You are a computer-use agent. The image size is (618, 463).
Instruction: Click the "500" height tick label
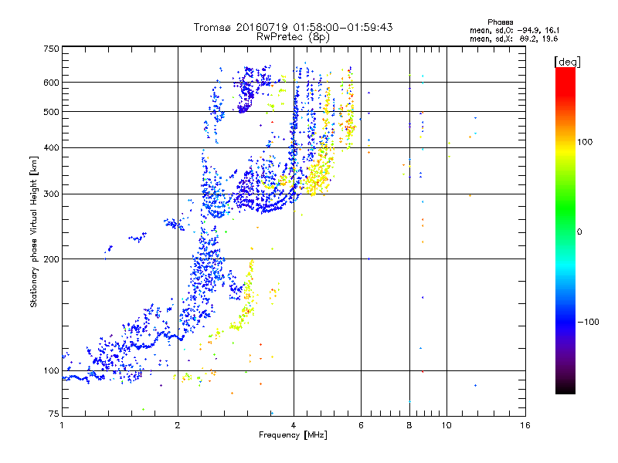(x=51, y=112)
